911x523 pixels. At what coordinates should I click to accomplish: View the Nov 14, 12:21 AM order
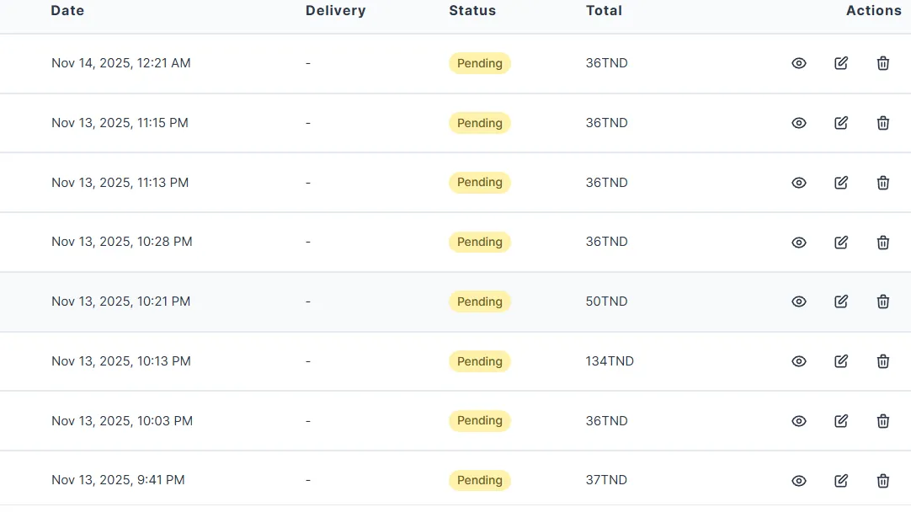(799, 63)
